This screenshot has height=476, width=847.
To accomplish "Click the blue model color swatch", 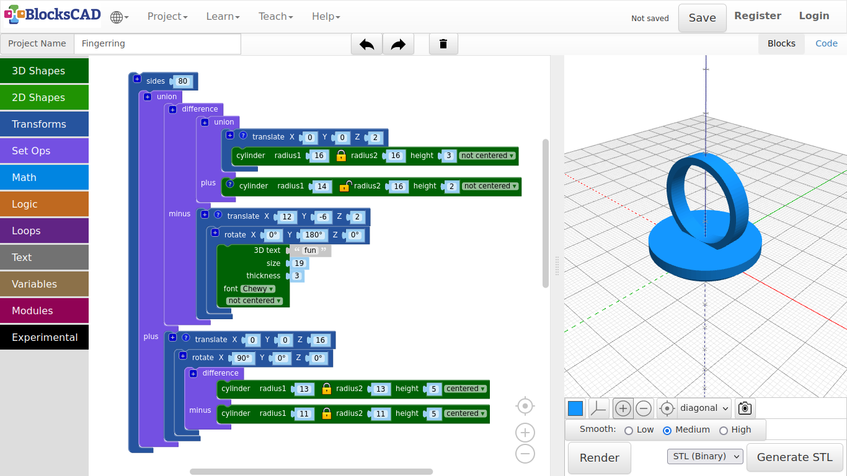I will (x=575, y=408).
